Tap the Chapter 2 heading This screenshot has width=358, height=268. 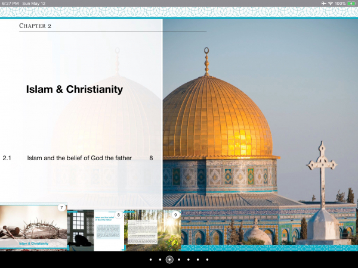coord(35,26)
